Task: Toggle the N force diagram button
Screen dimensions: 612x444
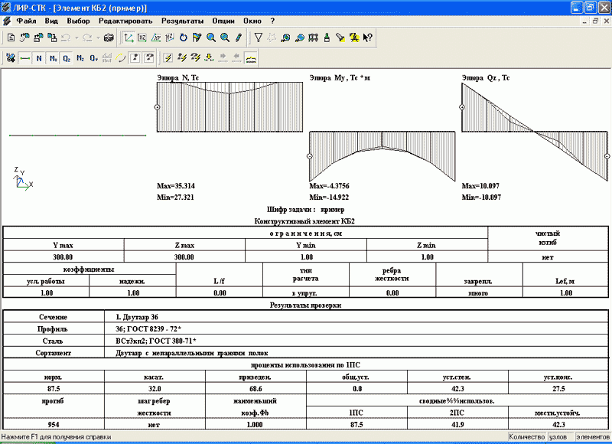Action: (39, 57)
